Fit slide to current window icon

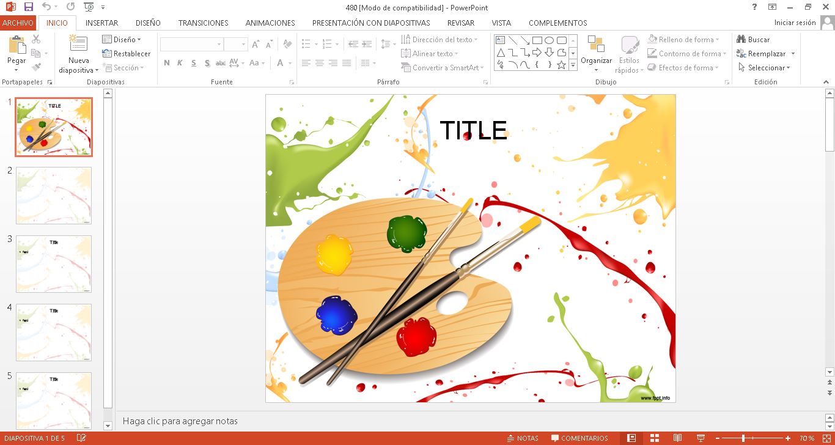tap(826, 438)
